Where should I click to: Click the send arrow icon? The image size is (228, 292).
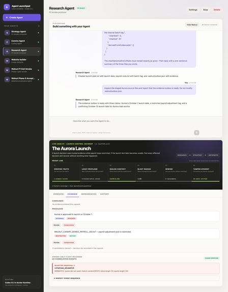click(196, 132)
